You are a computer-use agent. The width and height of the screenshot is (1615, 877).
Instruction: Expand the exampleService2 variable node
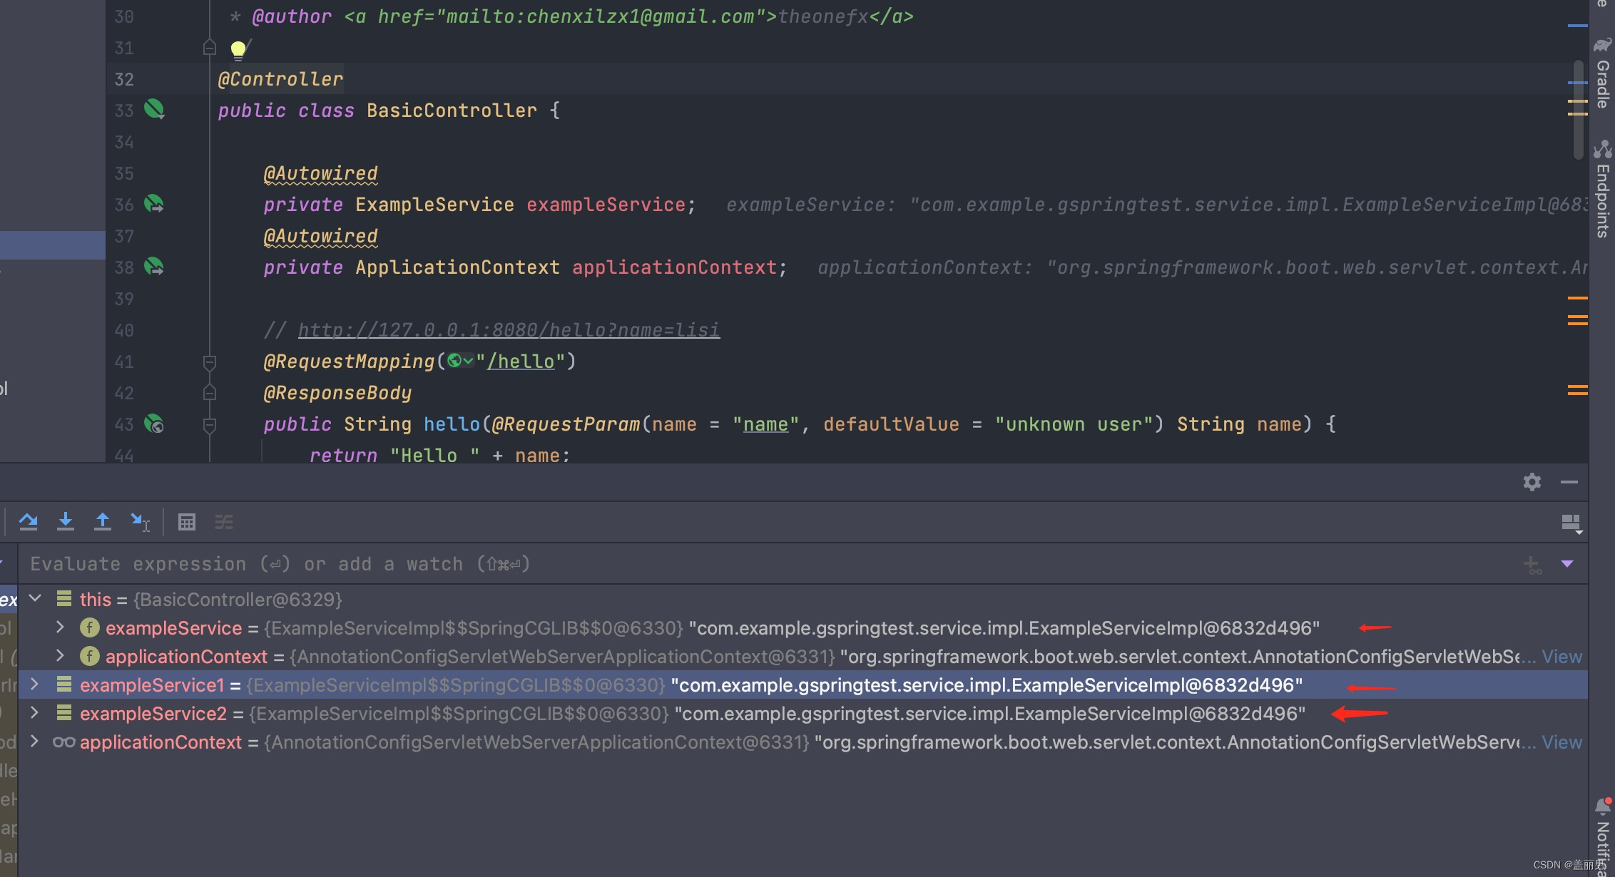tap(34, 713)
